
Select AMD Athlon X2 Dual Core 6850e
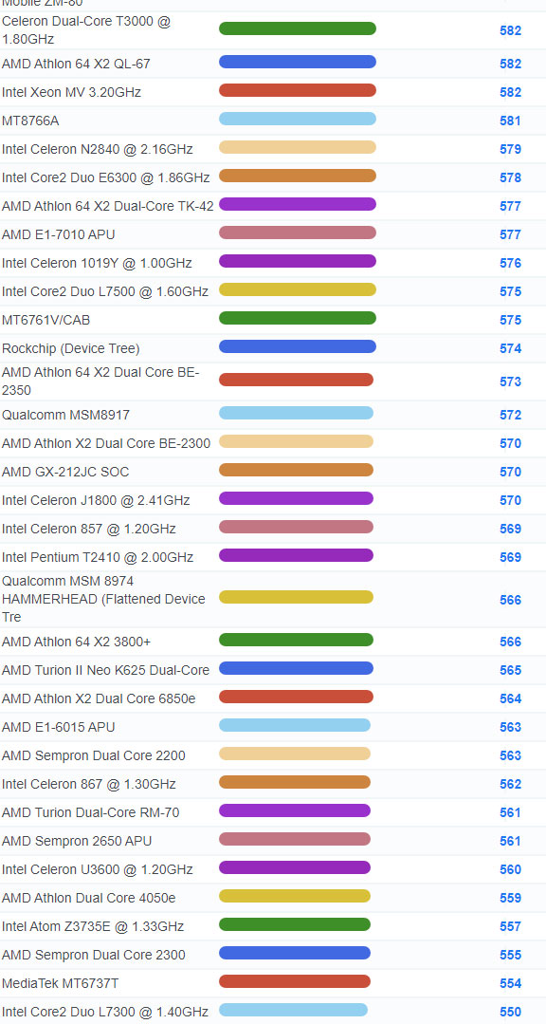99,698
